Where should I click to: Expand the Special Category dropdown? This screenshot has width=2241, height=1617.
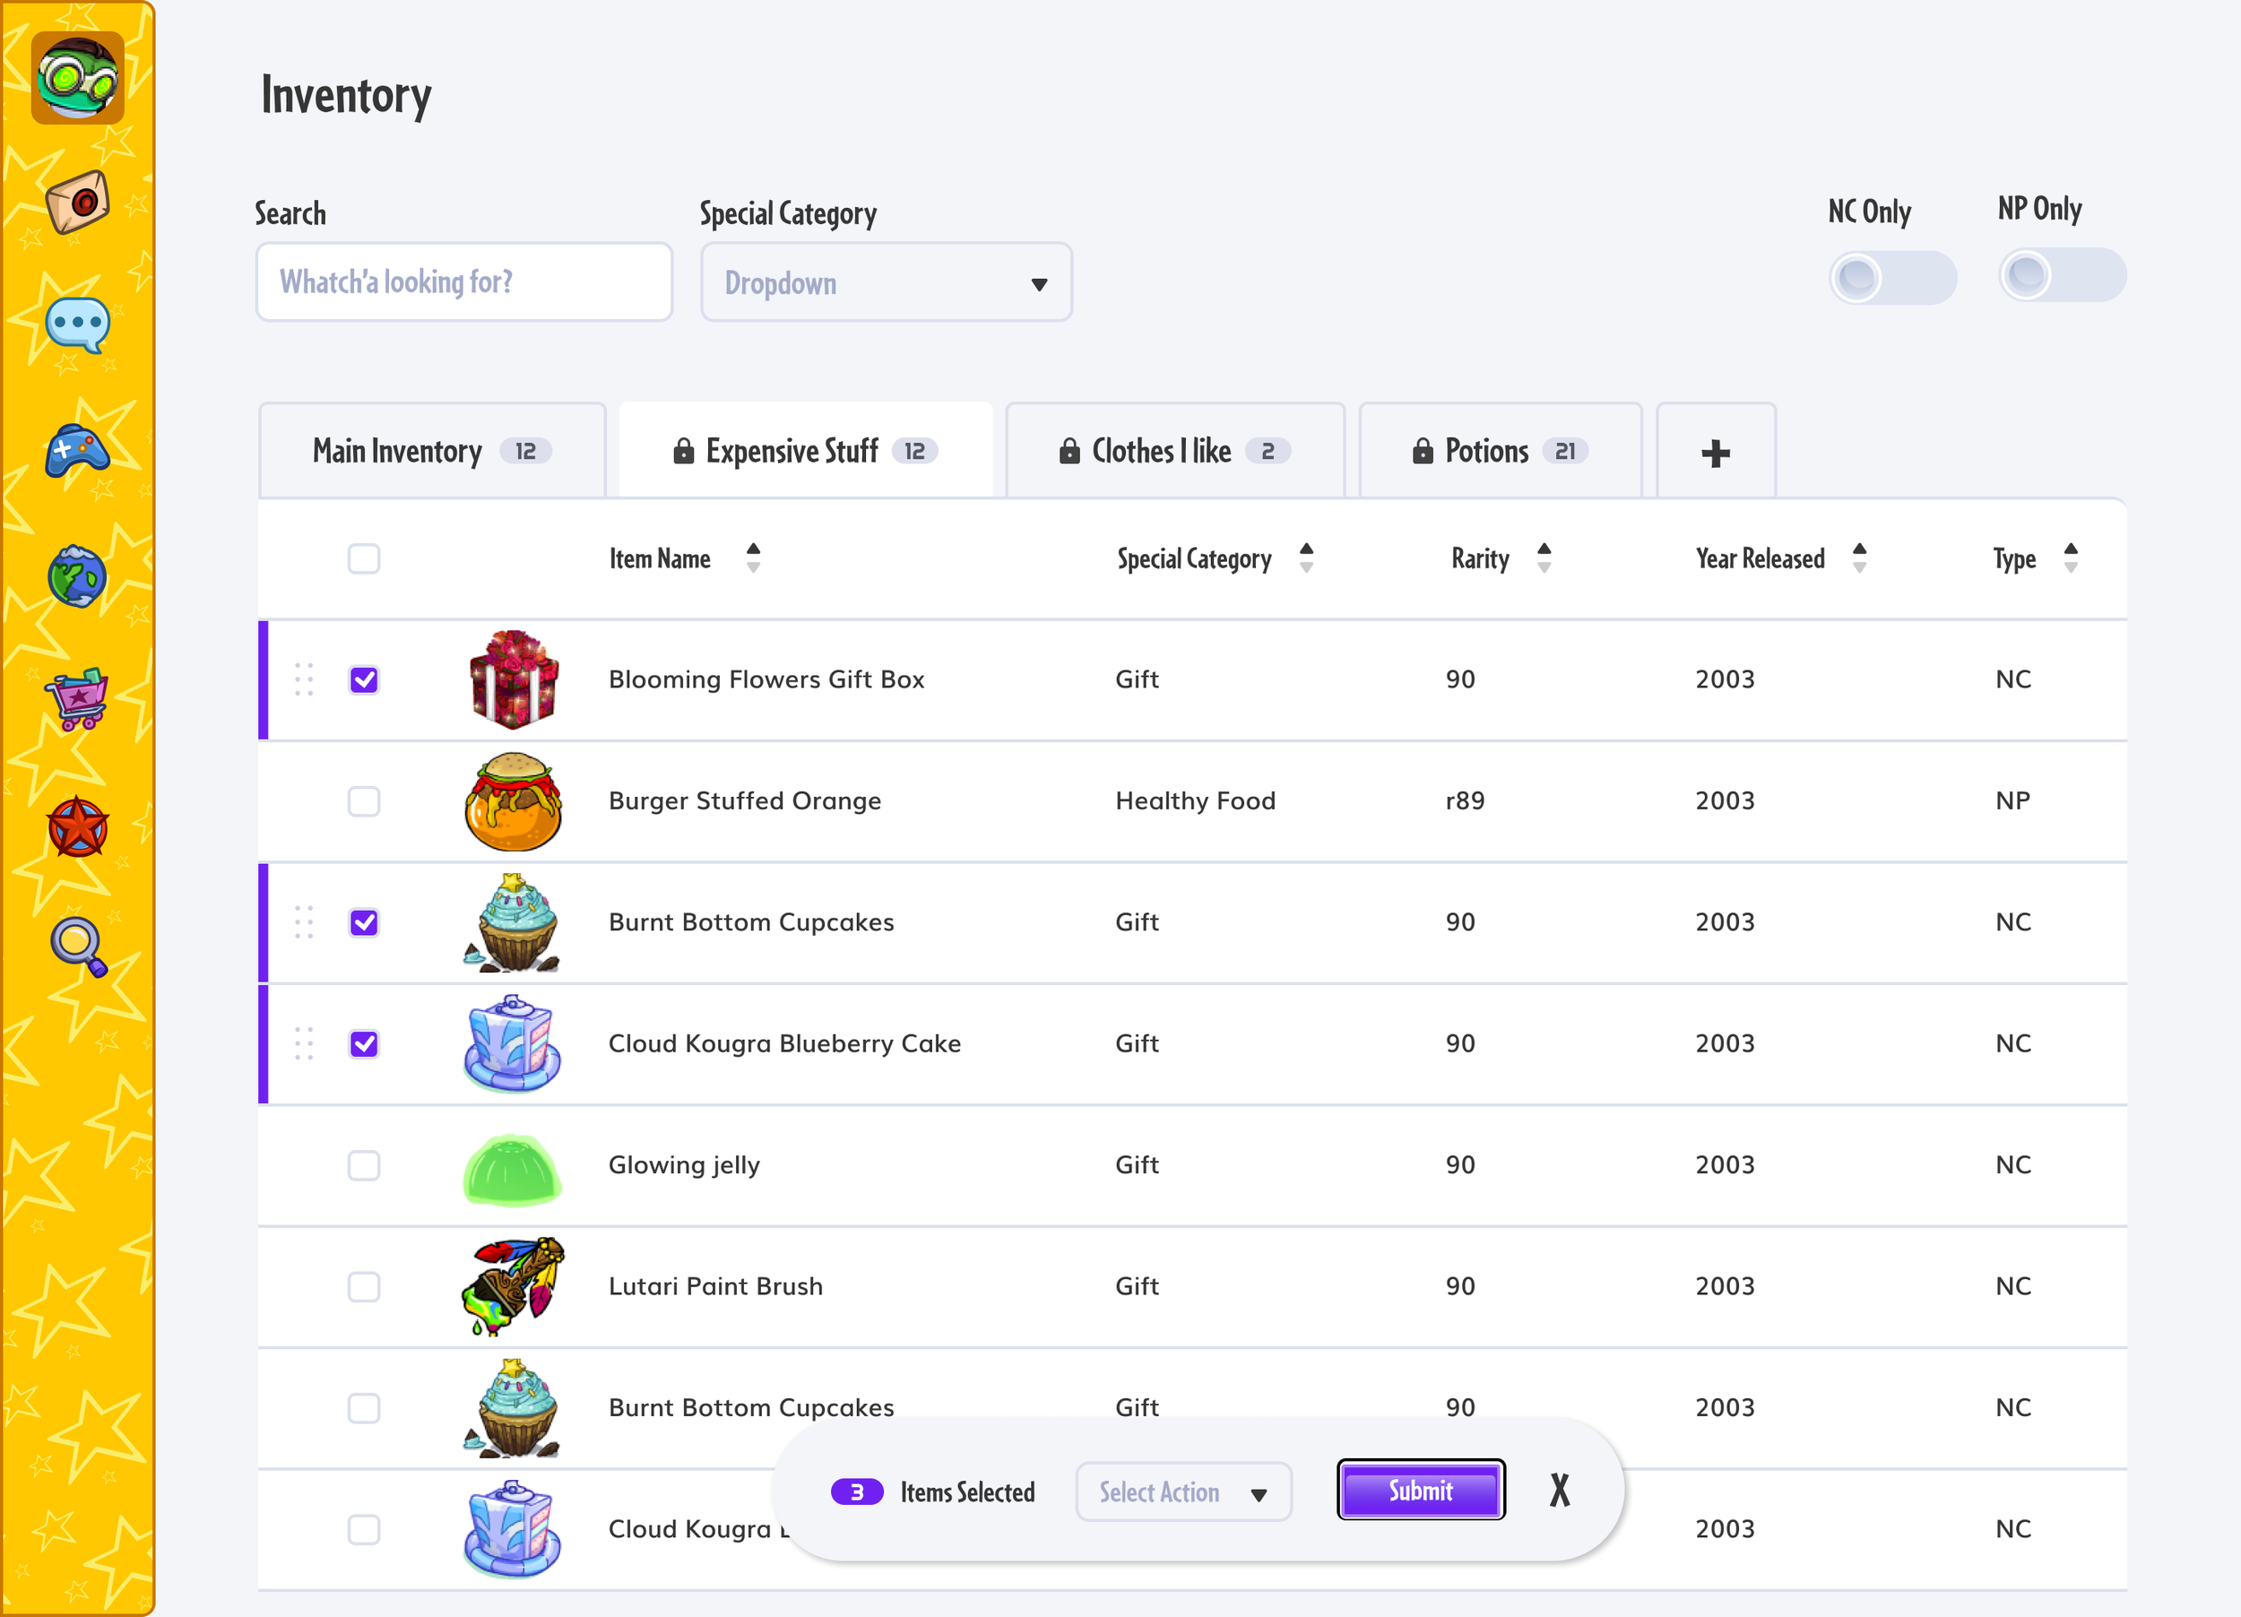[x=886, y=282]
